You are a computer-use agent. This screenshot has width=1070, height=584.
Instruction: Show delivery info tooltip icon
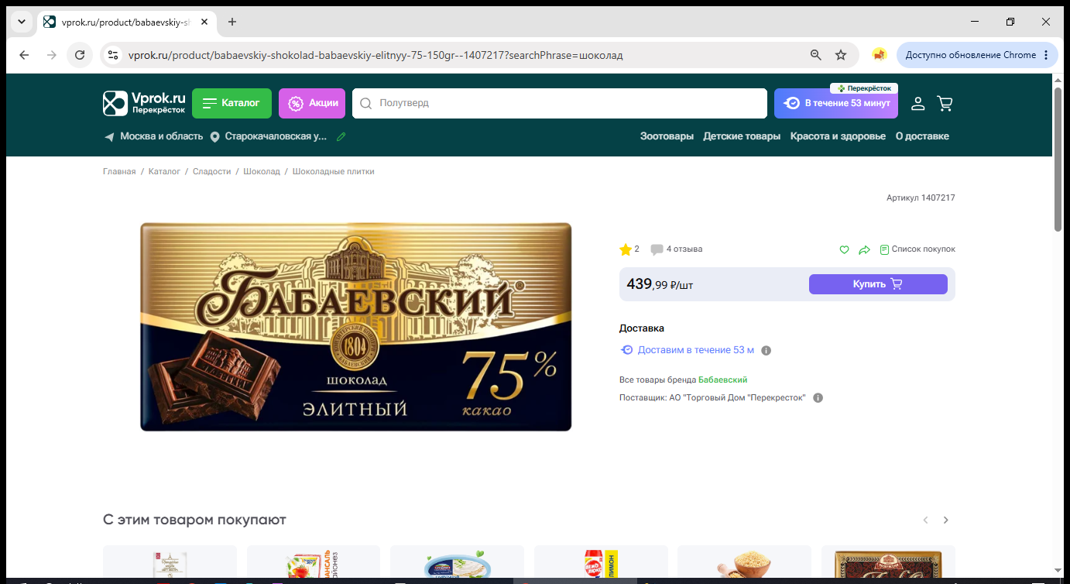pos(766,350)
